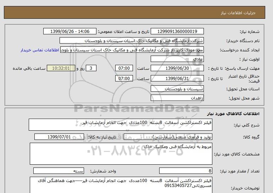Viewport: 273px width, 193px height.
Task: Click the label توضیحات خریدار
Action: click(245, 188)
